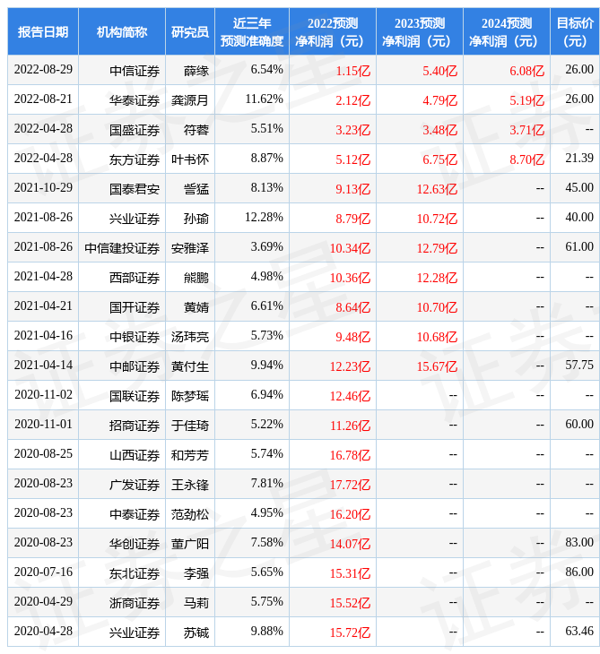Click the 研究员 column header
The width and height of the screenshot is (600, 654).
point(190,31)
